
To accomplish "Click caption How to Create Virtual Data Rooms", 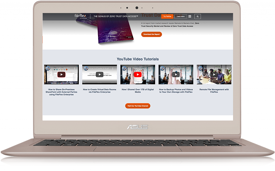I will click(x=100, y=91).
